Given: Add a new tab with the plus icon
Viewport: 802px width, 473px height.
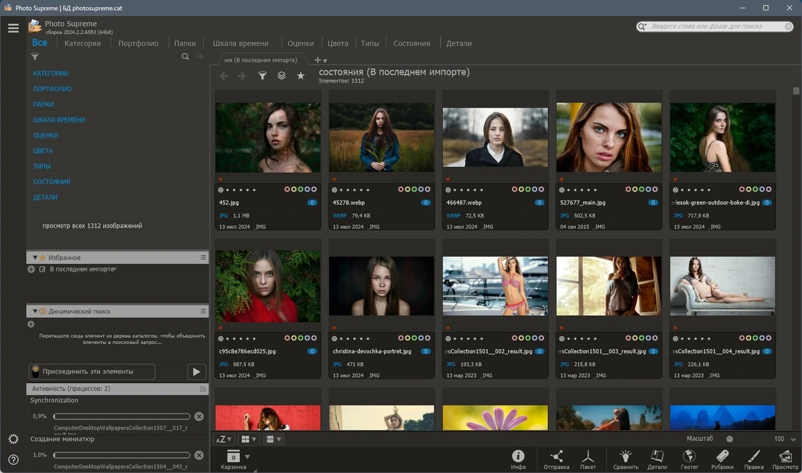Looking at the screenshot, I should tap(317, 60).
